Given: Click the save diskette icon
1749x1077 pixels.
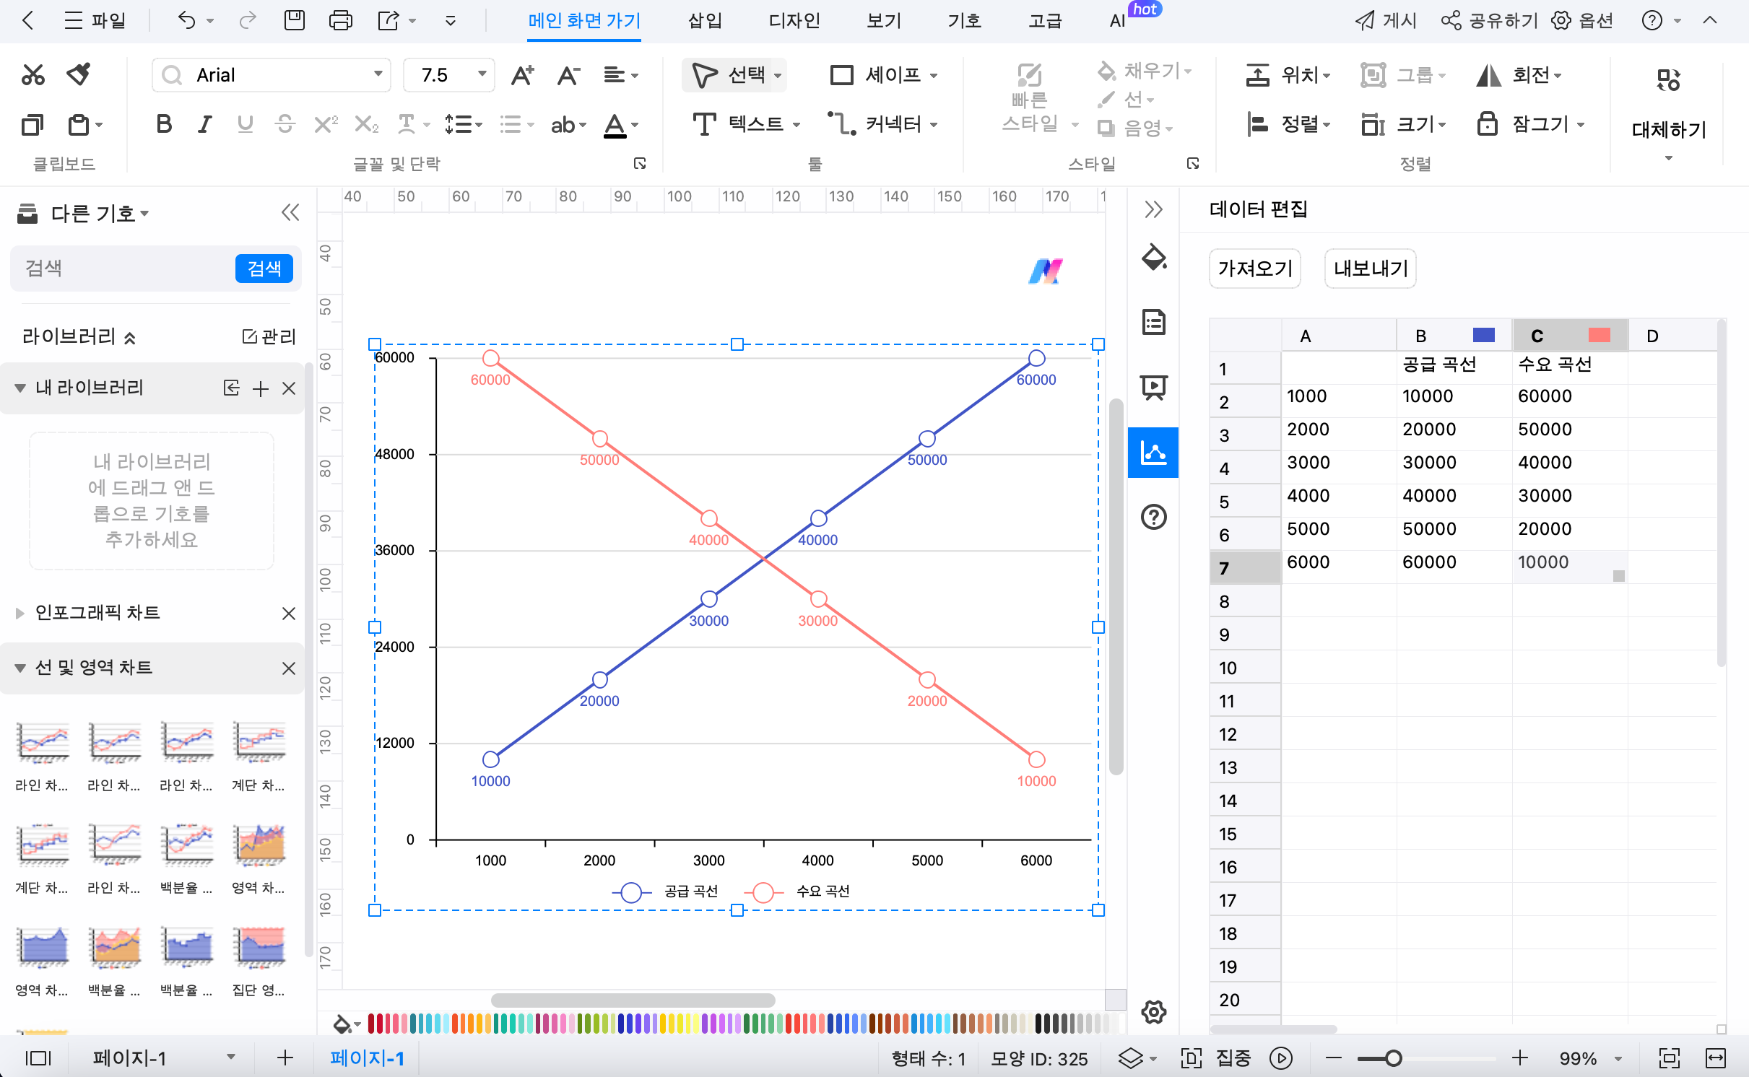Looking at the screenshot, I should pyautogui.click(x=295, y=20).
